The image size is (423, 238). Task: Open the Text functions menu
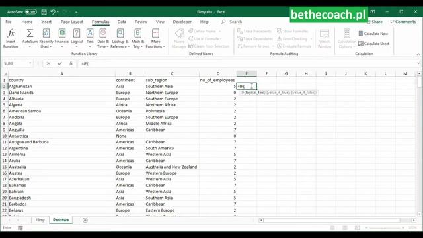(90, 38)
